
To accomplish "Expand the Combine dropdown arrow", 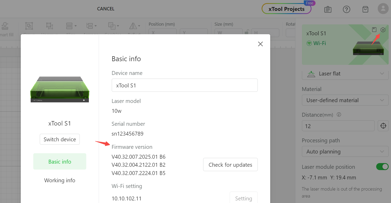I will tap(118, 26).
